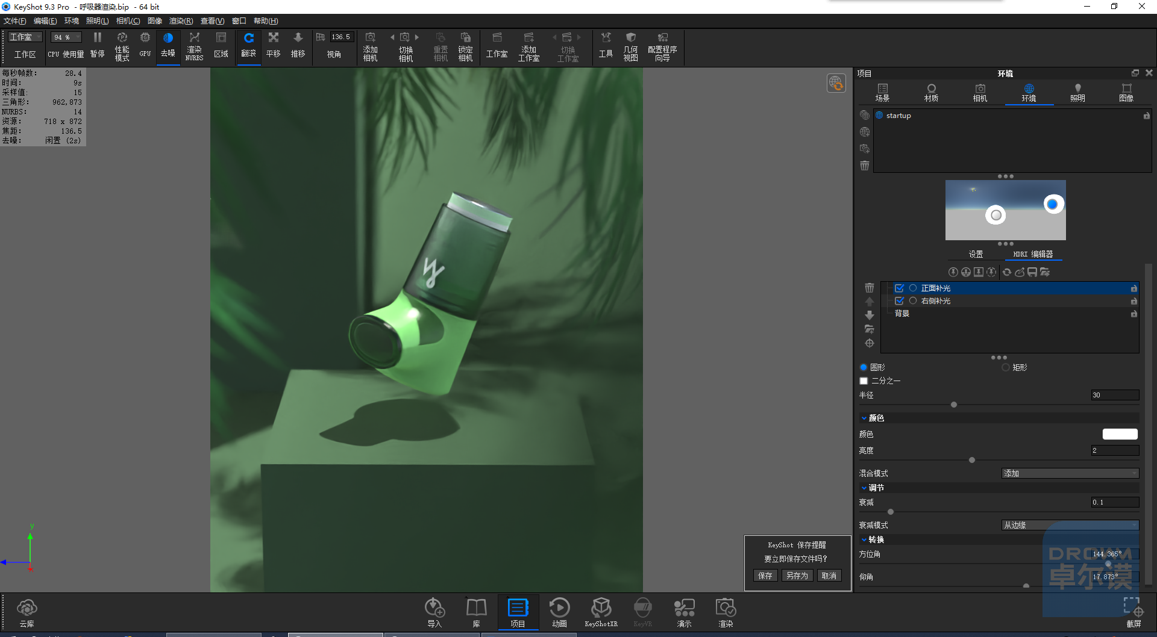Viewport: 1157px width, 637px height.
Task: Click 另存为 in the save reminder
Action: pyautogui.click(x=797, y=576)
